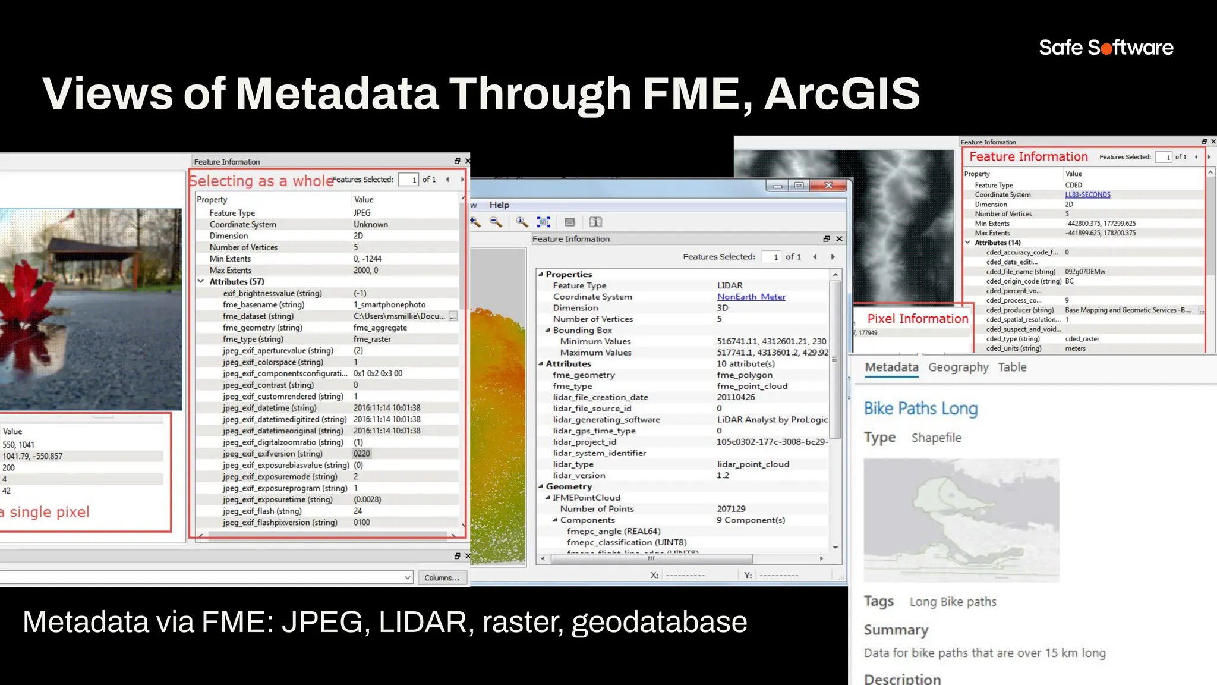
Task: Select the fme_basename (string) row
Action: point(327,305)
